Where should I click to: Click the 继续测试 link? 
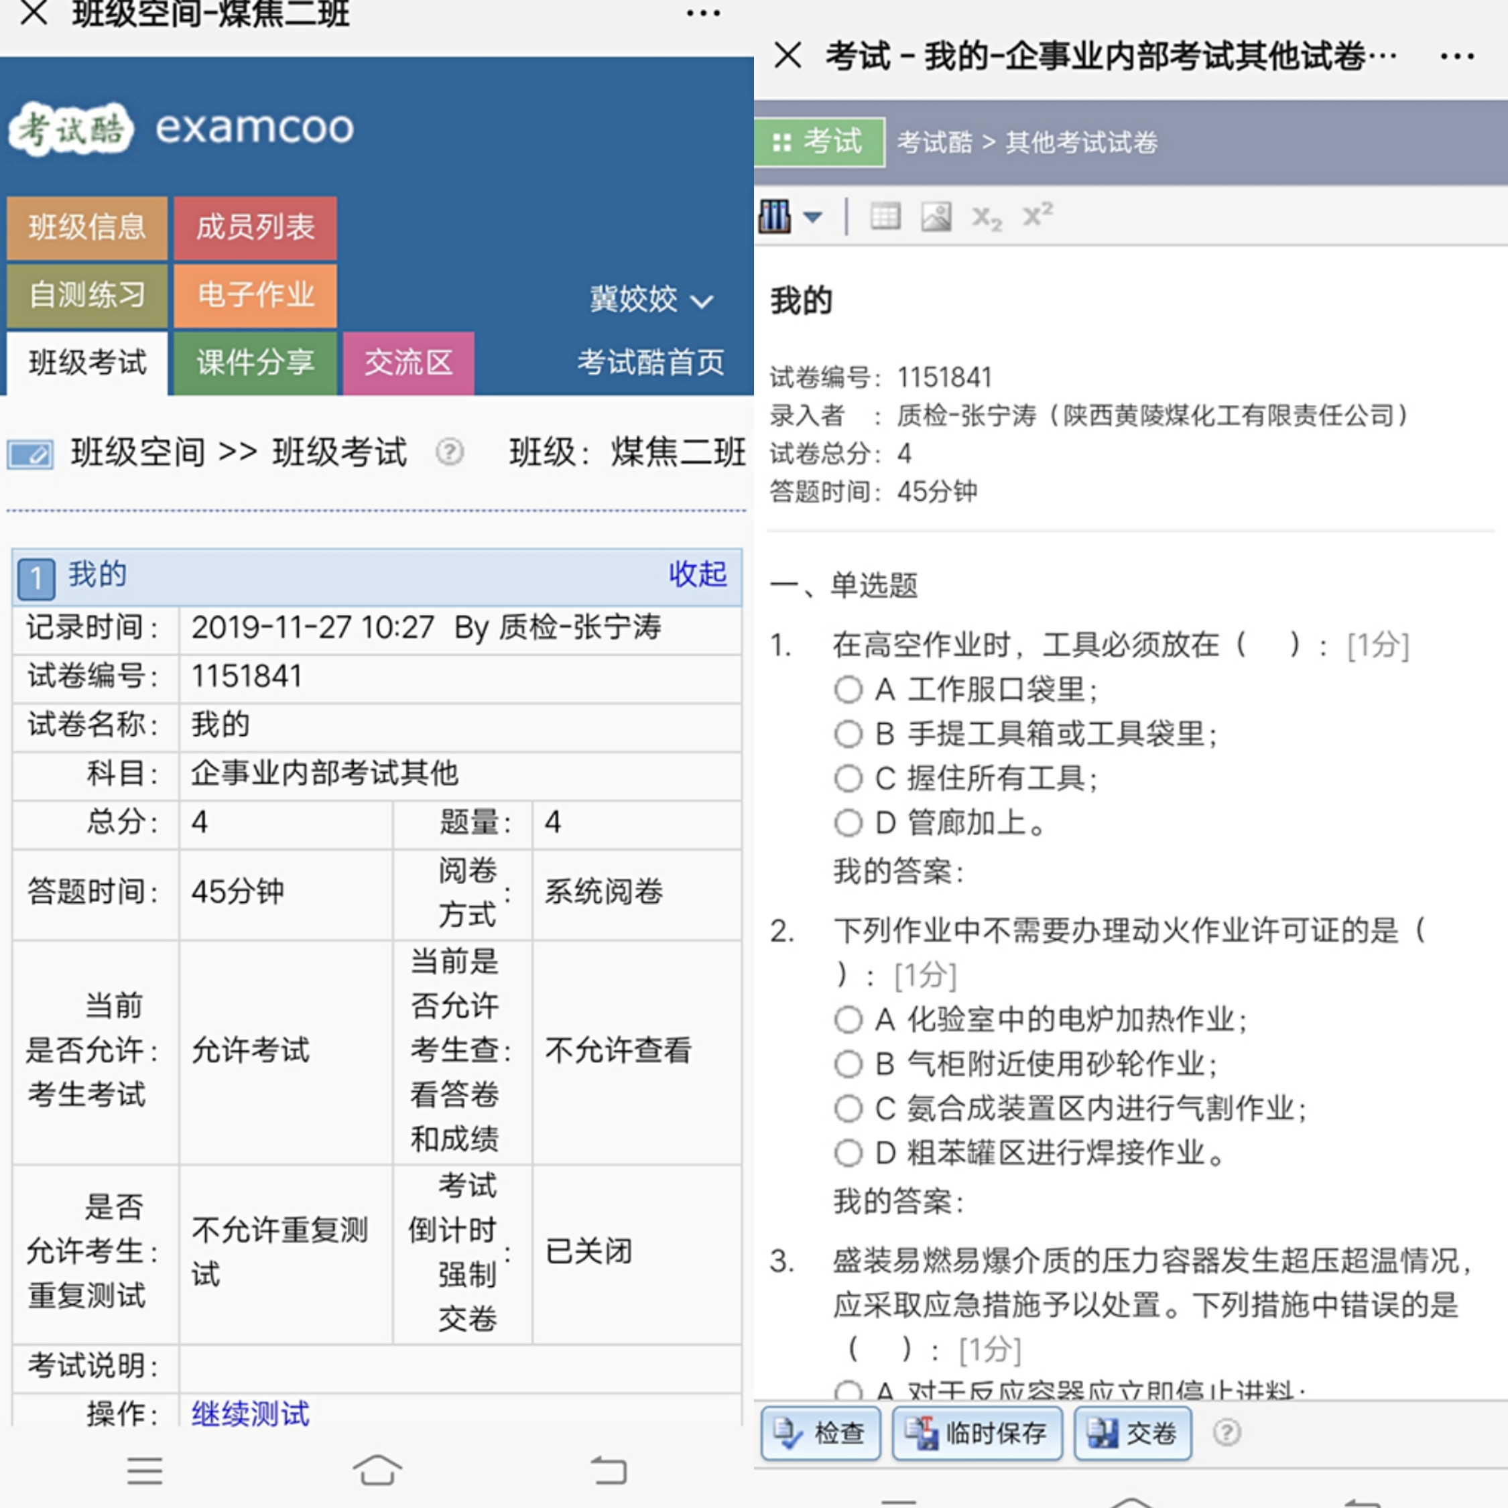[x=251, y=1413]
